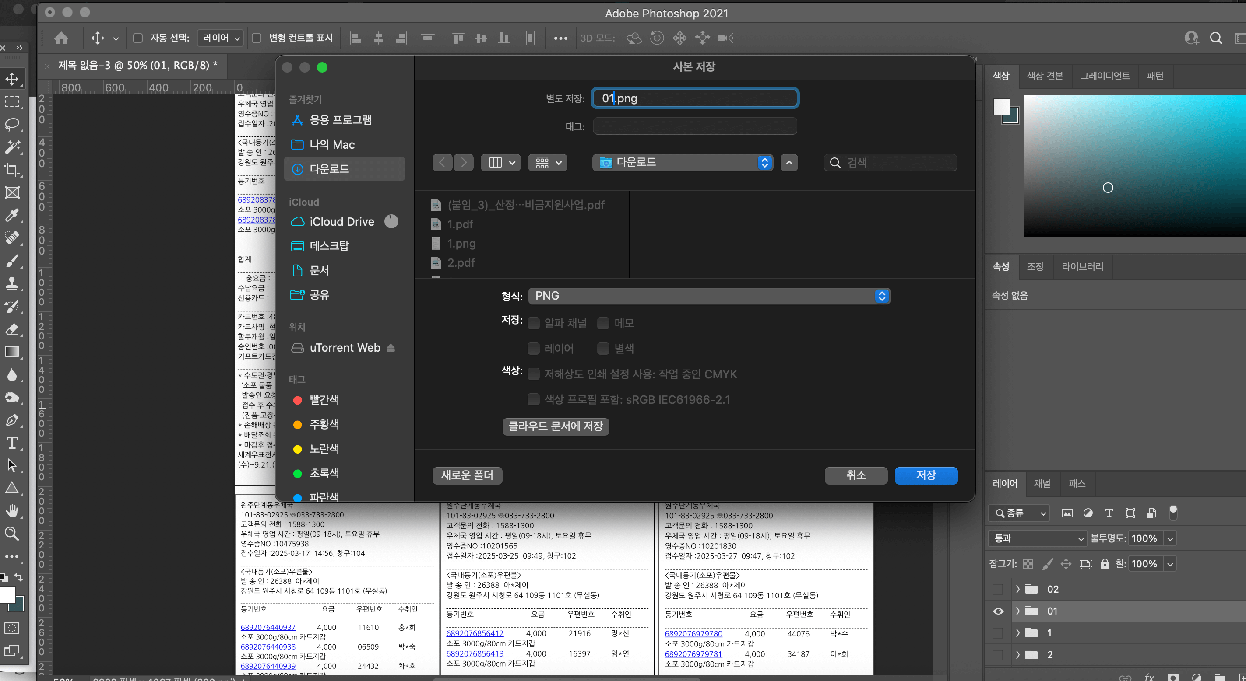Select the Eyedropper tool

tap(12, 215)
